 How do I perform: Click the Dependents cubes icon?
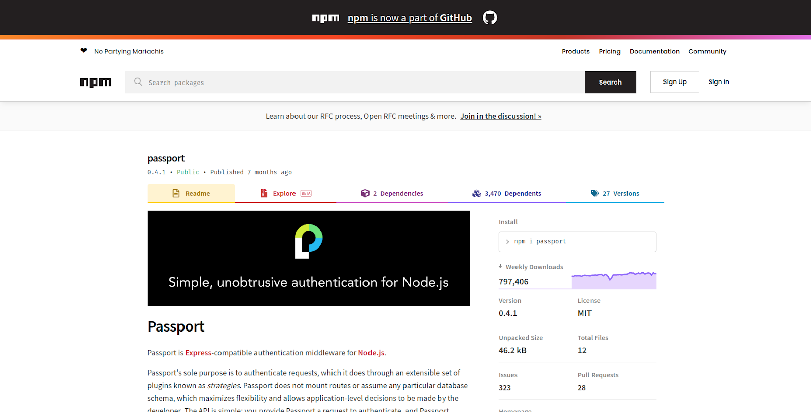(476, 193)
